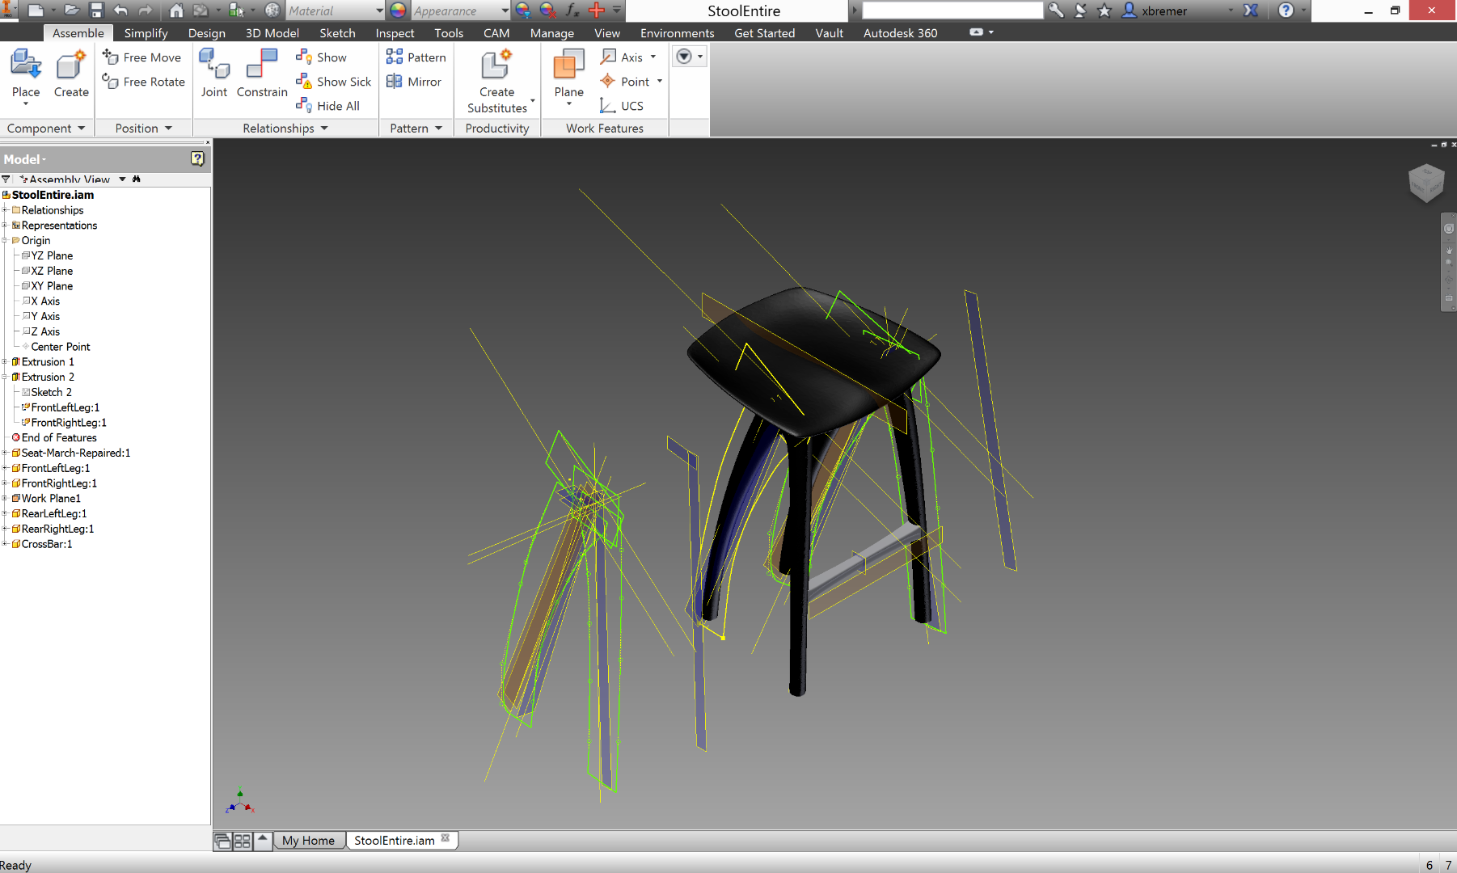Switch to the Inspect ribbon tab

point(395,33)
